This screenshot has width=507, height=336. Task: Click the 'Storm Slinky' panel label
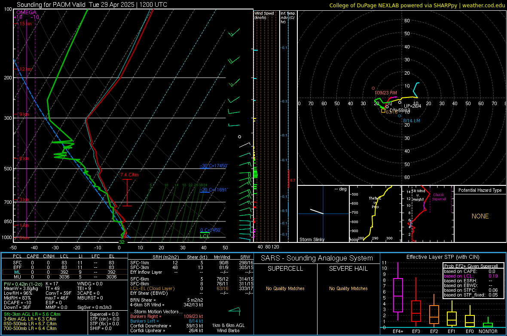312,239
